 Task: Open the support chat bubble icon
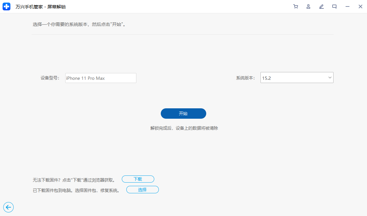pyautogui.click(x=334, y=6)
